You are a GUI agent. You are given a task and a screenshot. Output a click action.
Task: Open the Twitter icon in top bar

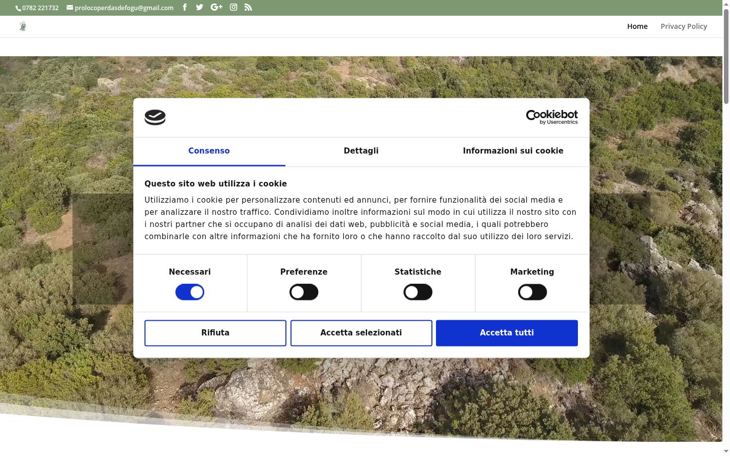pos(199,7)
